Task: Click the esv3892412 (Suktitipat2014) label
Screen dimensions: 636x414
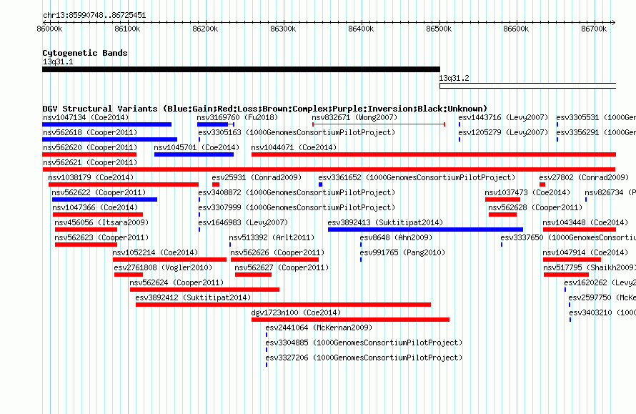Action: pos(193,297)
